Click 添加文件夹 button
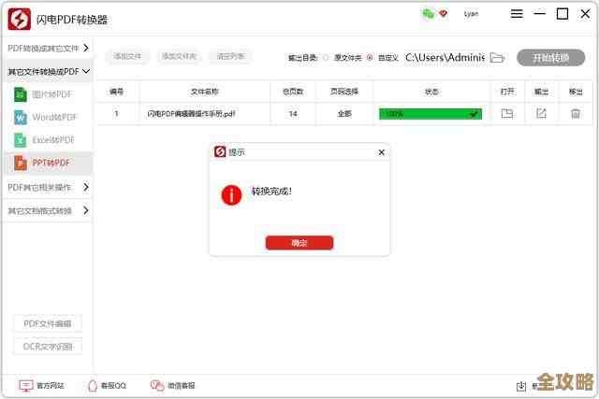Viewport: 599px width, 399px height. tap(179, 56)
